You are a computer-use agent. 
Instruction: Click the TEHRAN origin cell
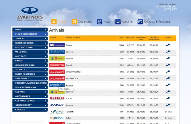[x=69, y=112]
